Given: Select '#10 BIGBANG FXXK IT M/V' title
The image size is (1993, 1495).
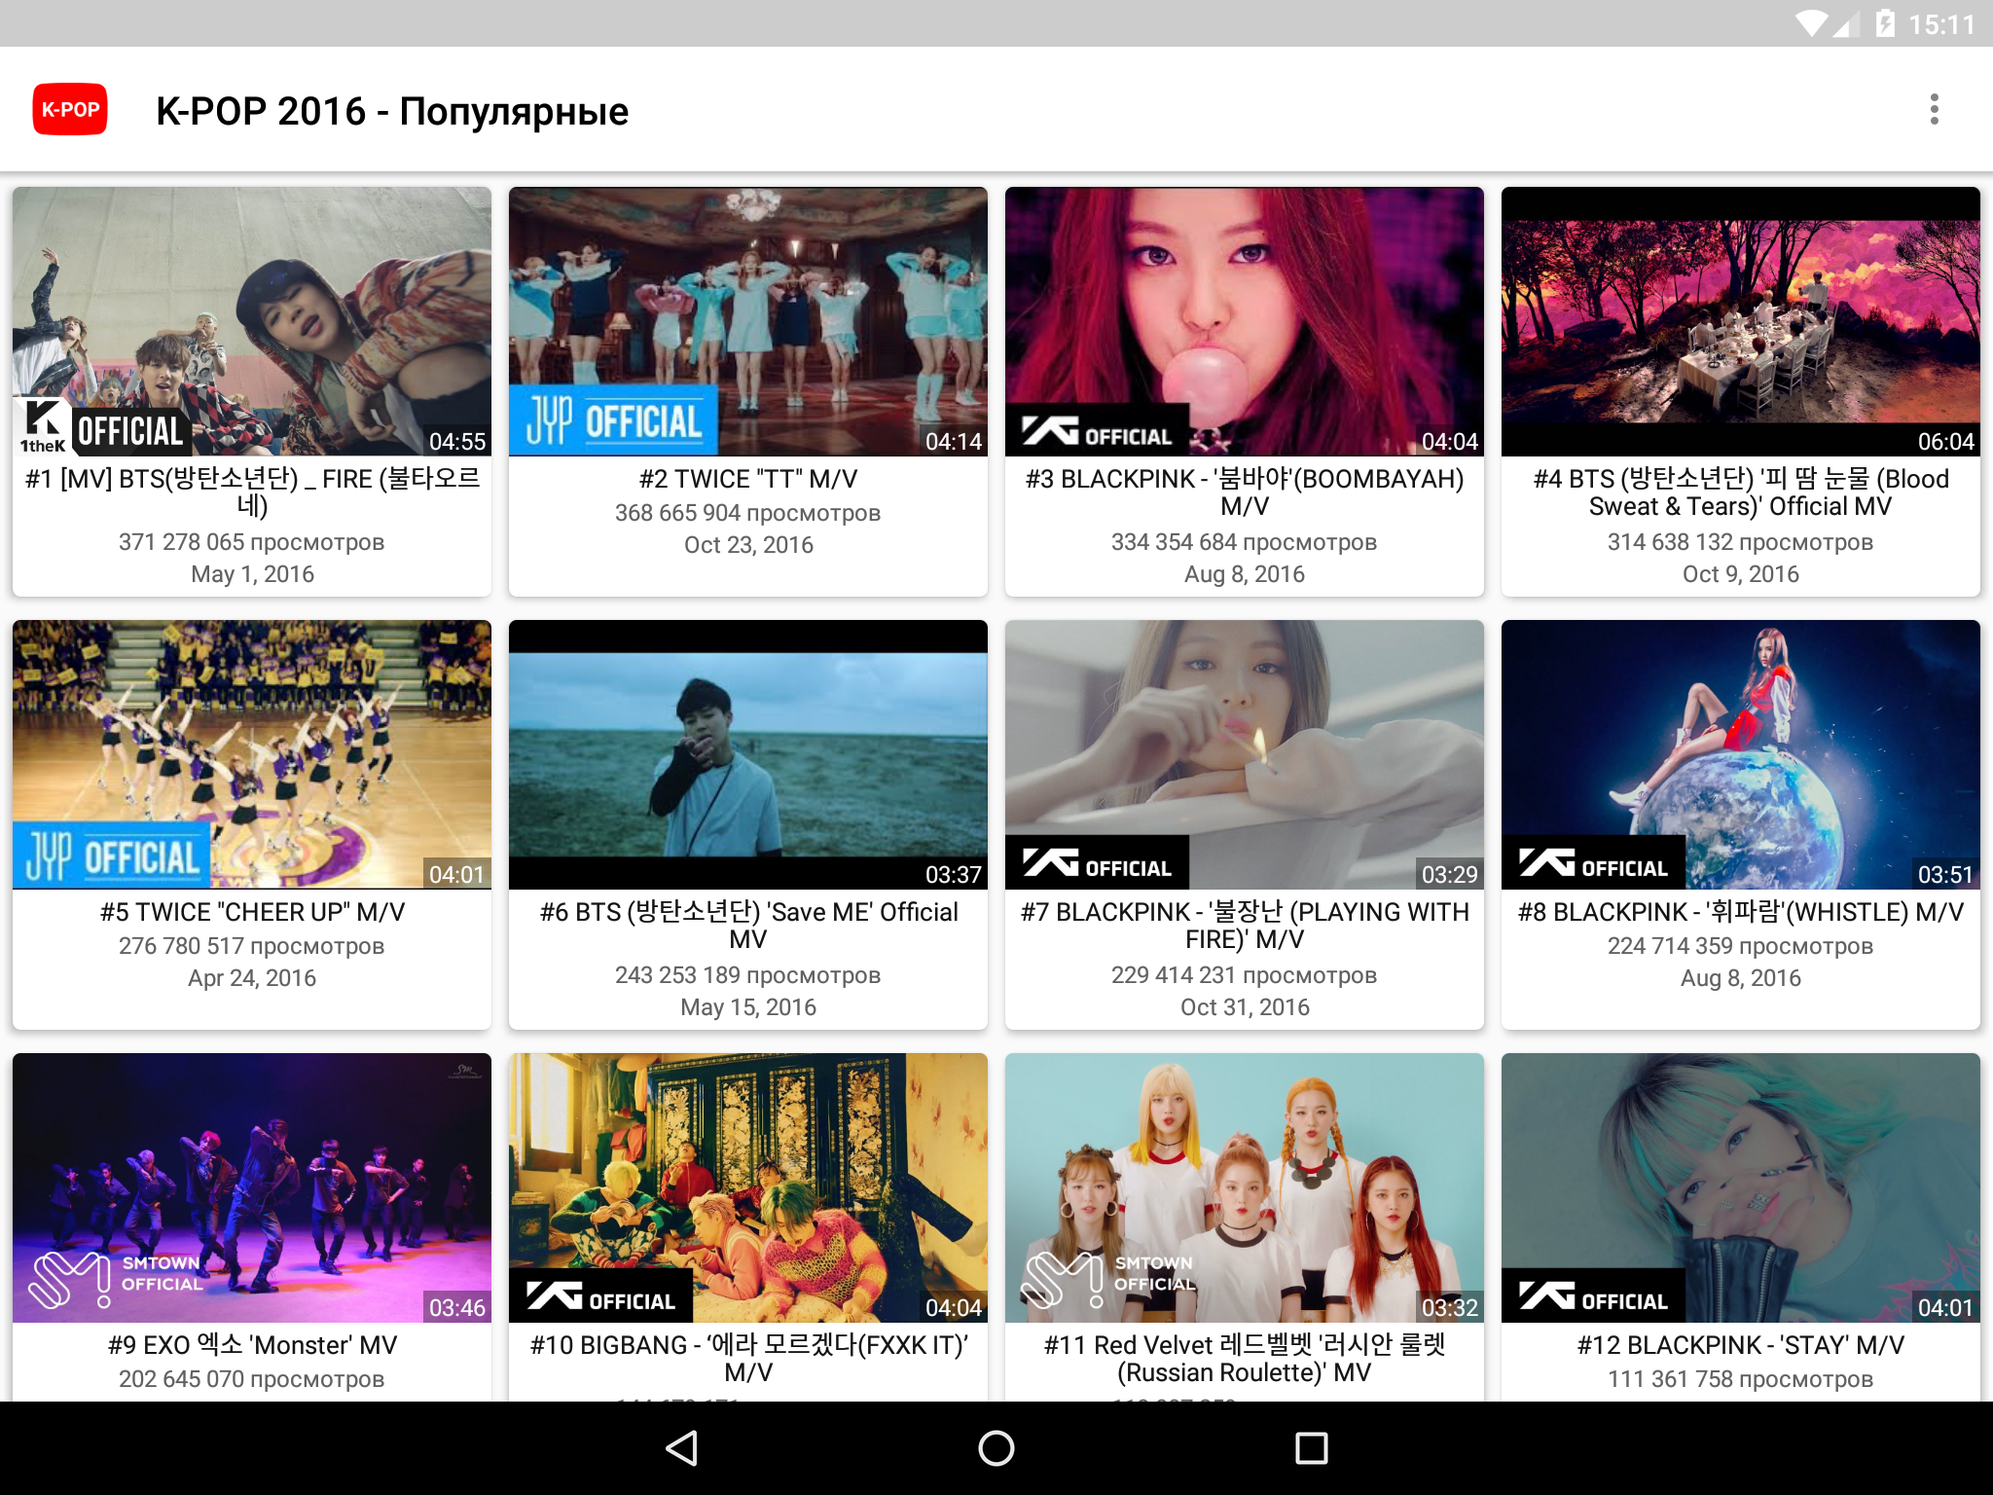Looking at the screenshot, I should (748, 1359).
